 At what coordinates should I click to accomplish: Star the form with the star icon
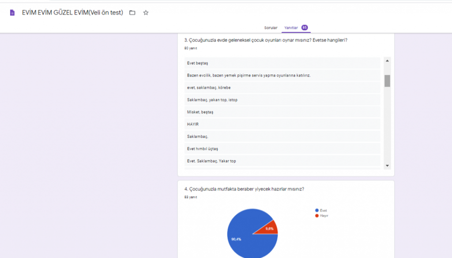146,13
